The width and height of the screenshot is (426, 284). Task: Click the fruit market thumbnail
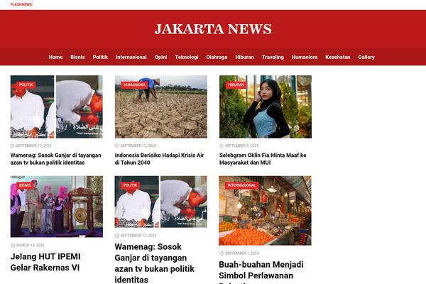coord(265,211)
